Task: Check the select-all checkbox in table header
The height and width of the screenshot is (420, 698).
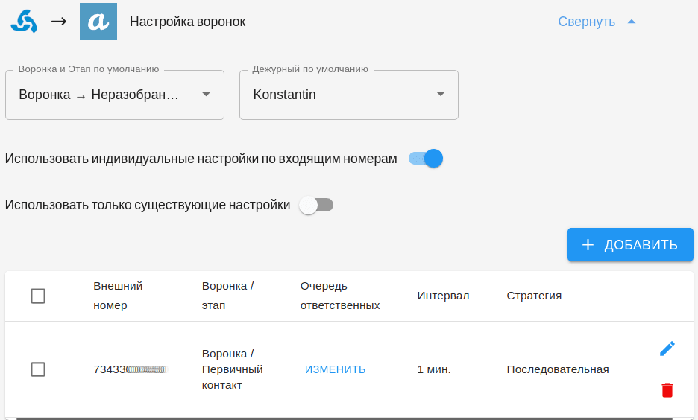Action: pyautogui.click(x=38, y=296)
